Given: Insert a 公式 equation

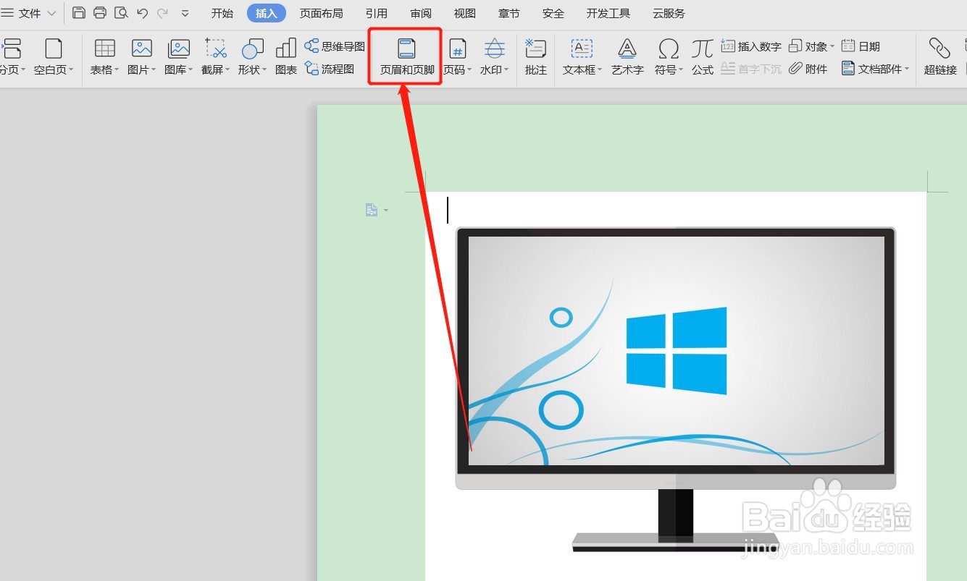Looking at the screenshot, I should click(703, 58).
